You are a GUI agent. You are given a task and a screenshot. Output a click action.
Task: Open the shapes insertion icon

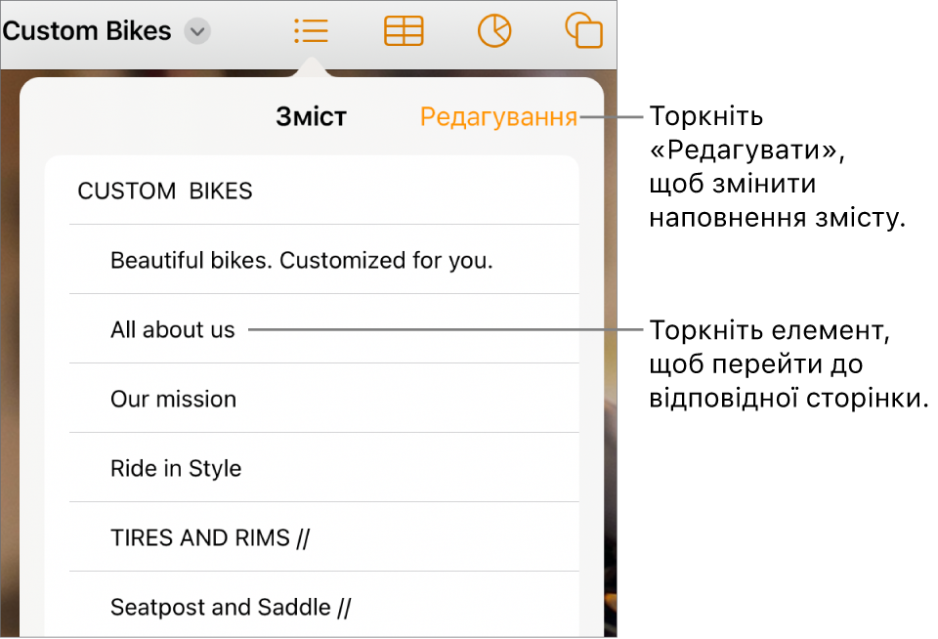tap(584, 31)
